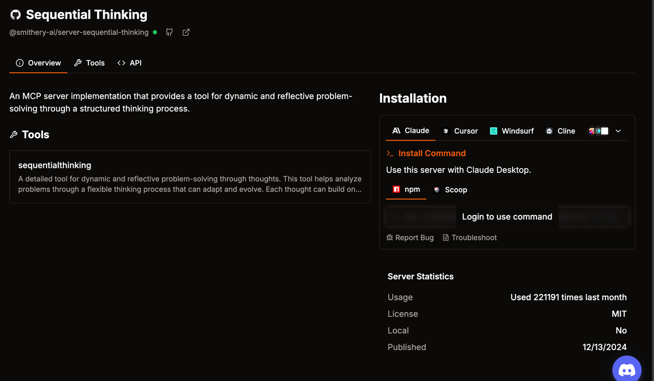Viewport: 654px width, 381px height.
Task: Click the Used 221191 times last month value
Action: click(568, 297)
